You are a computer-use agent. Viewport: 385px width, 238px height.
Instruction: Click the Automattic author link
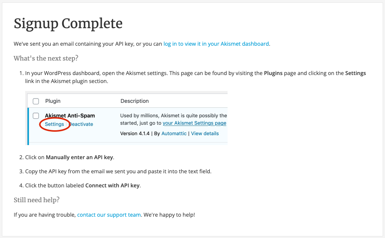174,134
